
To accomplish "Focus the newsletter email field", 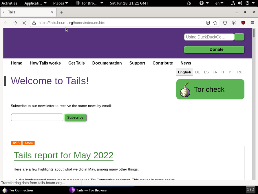I will coord(37,117).
